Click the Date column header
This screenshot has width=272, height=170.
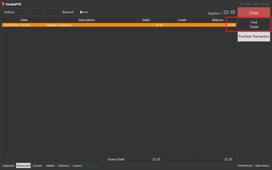[24, 20]
